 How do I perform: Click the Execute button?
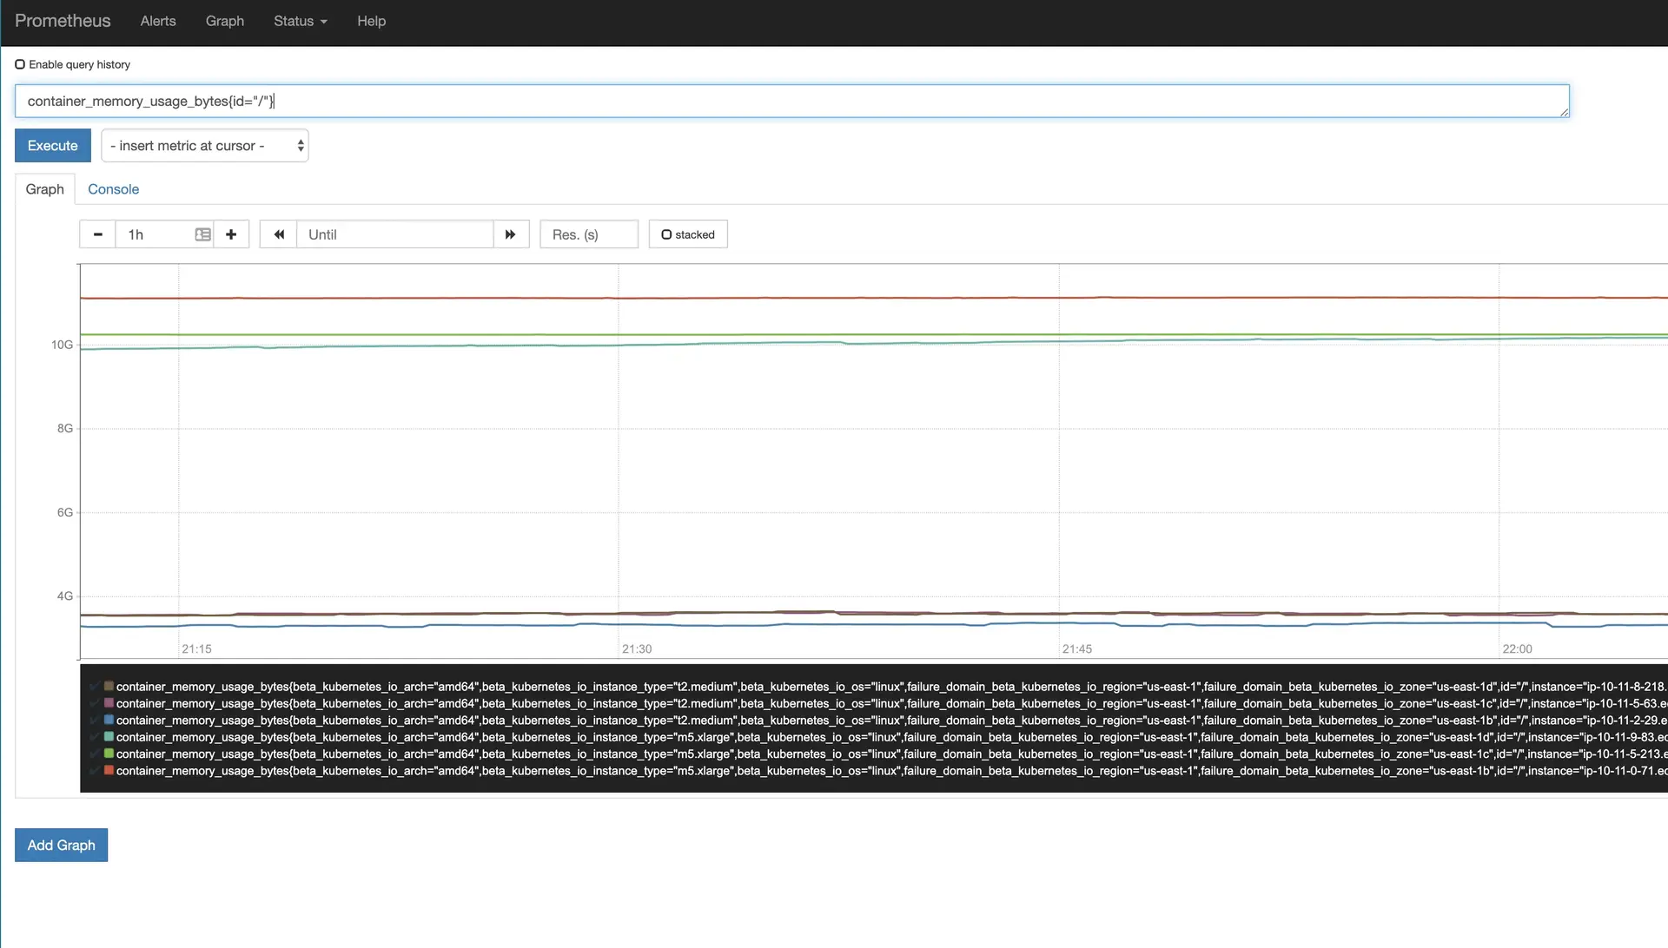(x=53, y=145)
